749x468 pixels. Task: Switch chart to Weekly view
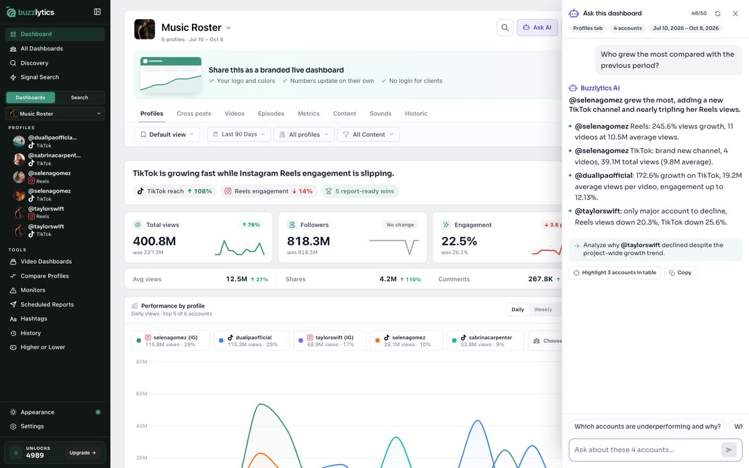[543, 309]
